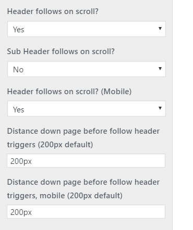Open the "Header follows on scroll?" dropdown
The width and height of the screenshot is (193, 230).
87,29
